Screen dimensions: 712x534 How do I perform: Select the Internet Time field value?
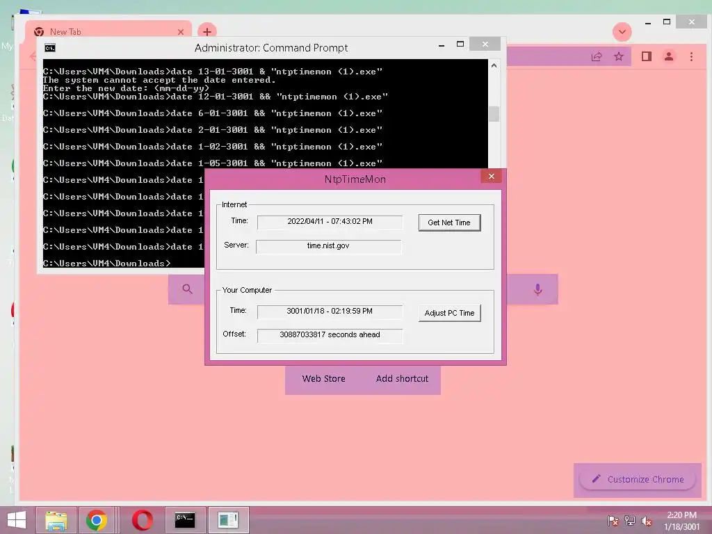point(330,222)
